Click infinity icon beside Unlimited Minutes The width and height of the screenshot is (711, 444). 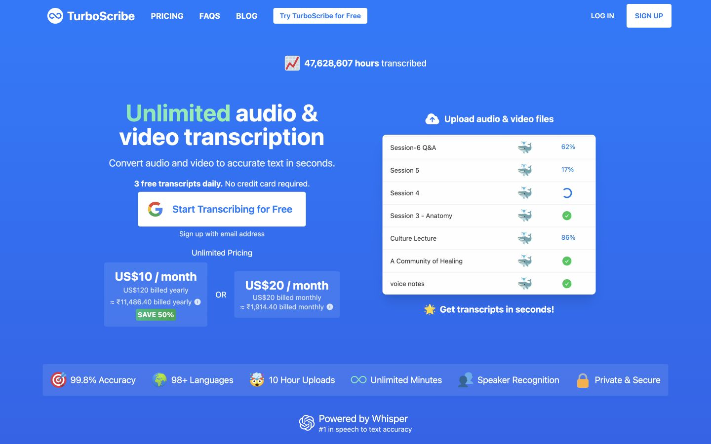click(358, 380)
